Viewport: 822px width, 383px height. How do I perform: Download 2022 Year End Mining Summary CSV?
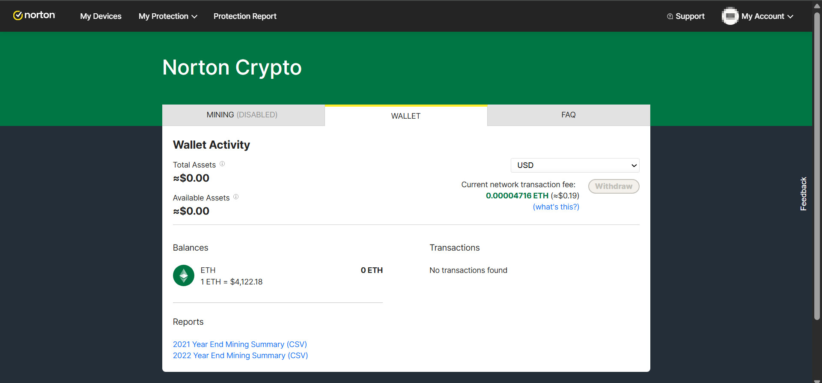240,356
